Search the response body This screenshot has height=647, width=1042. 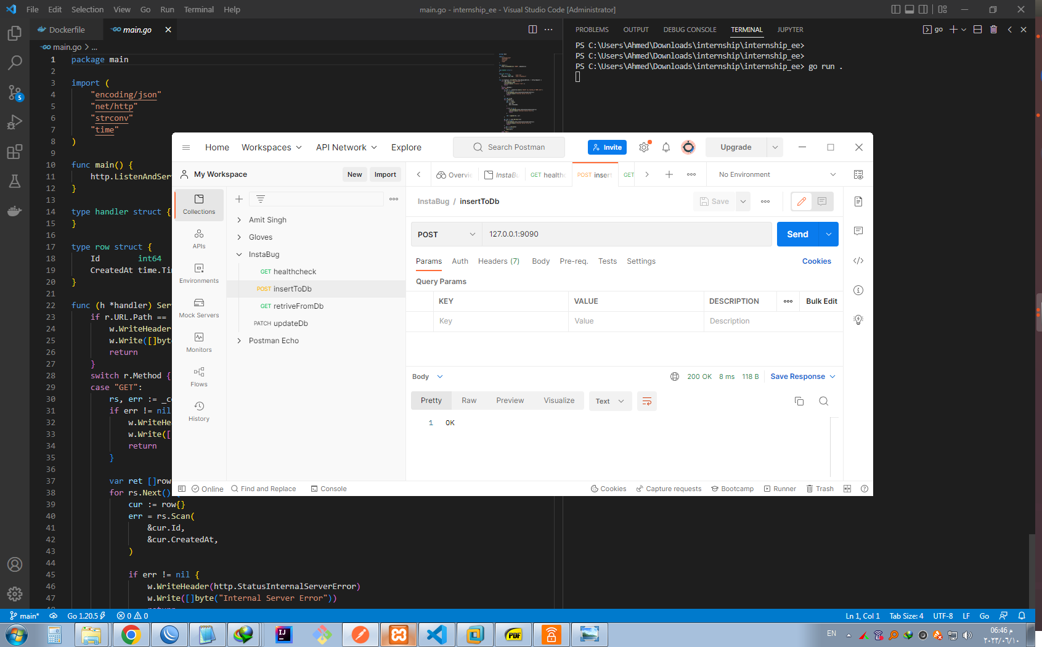point(823,401)
